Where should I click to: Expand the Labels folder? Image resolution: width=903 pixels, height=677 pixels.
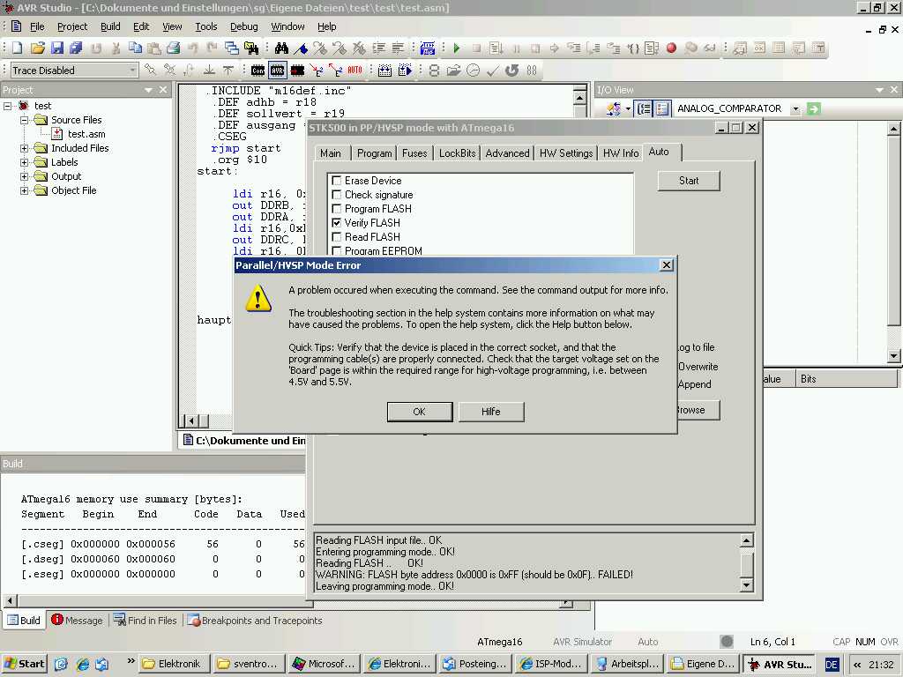(24, 162)
